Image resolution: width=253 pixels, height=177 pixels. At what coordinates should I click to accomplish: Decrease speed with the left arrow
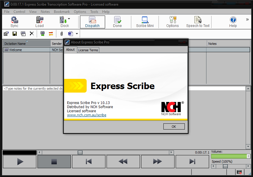(x=213, y=166)
